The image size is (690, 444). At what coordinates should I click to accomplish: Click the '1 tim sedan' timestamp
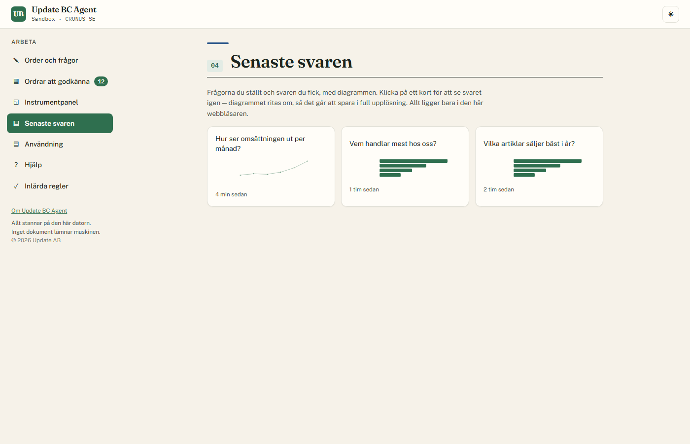pos(364,189)
